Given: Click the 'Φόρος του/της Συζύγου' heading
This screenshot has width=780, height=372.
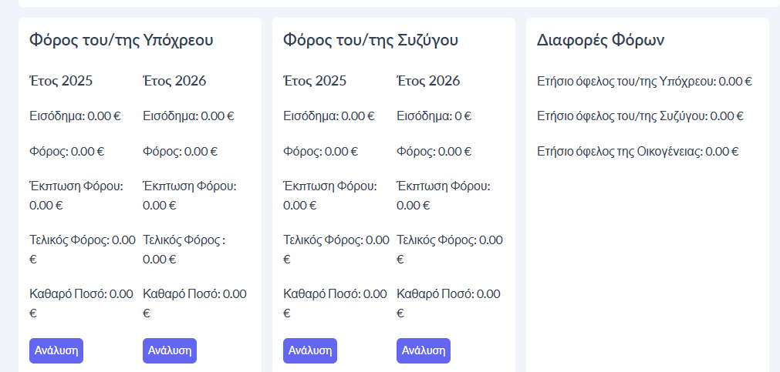Looking at the screenshot, I should [370, 40].
